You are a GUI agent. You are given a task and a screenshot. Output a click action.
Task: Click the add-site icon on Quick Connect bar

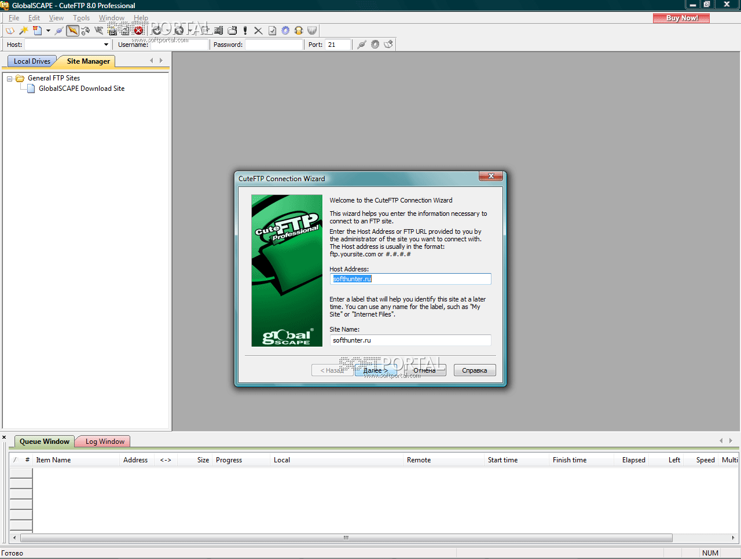click(x=388, y=45)
